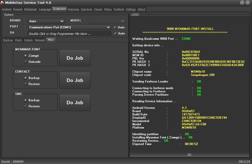Open the Android tab
Screen dimensions: 252x164
7,9
